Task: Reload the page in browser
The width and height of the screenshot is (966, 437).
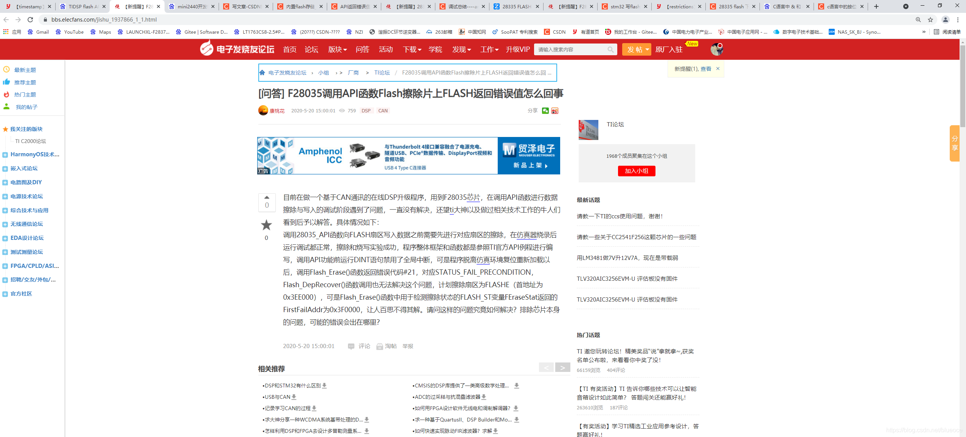Action: click(31, 20)
